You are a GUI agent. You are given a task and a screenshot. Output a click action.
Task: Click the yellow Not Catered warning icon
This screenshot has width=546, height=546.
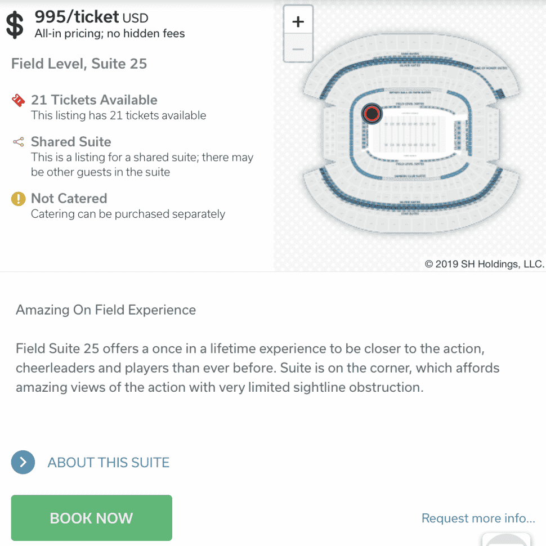point(19,199)
